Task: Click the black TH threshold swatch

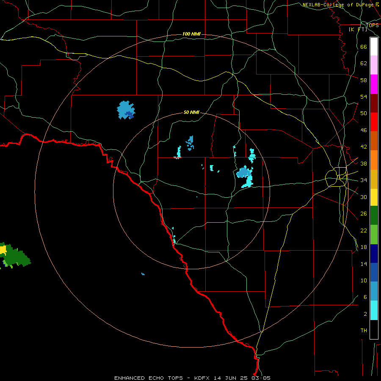Action: pos(374,329)
